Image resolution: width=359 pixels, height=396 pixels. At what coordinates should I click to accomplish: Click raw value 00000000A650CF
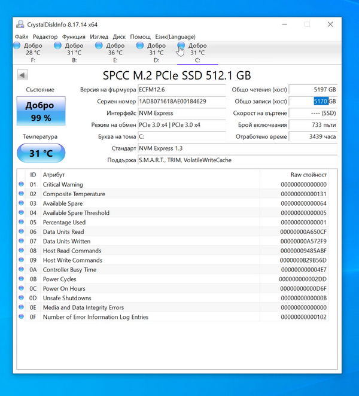point(303,232)
